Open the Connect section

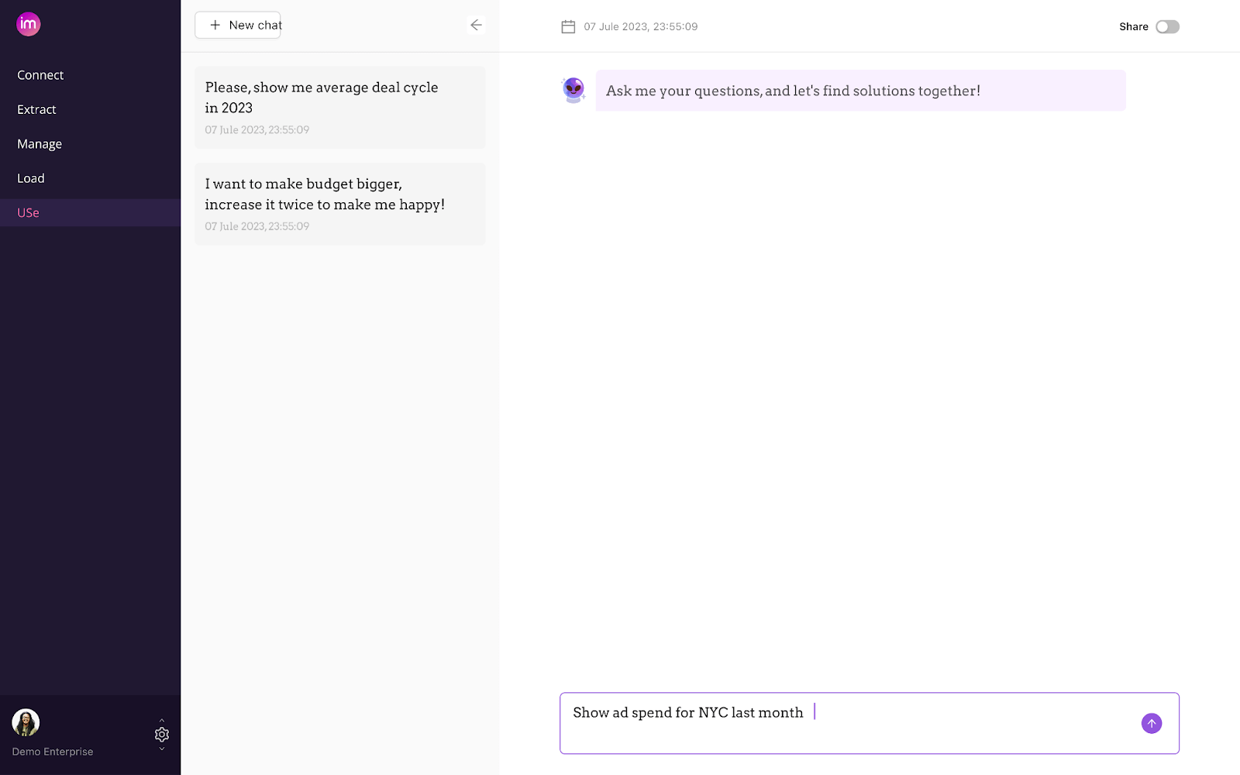40,75
